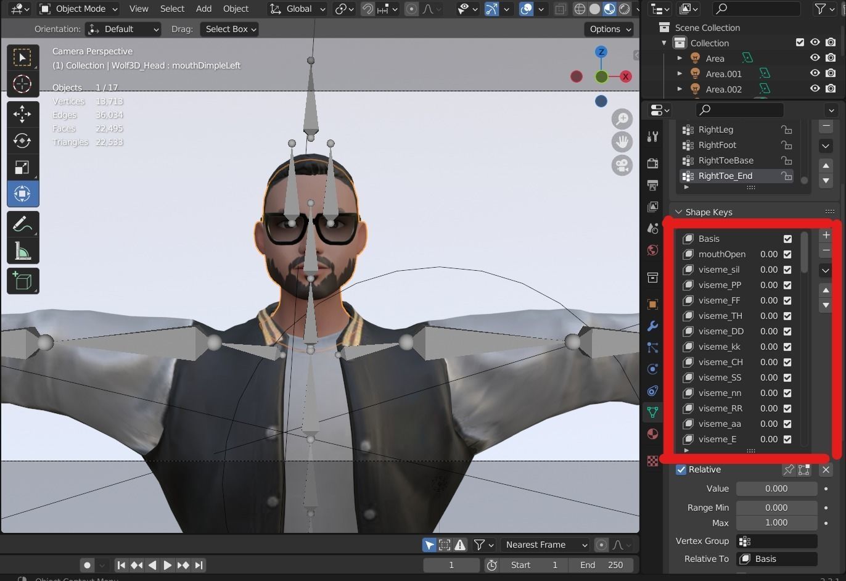The height and width of the screenshot is (581, 846).
Task: Hide Area.001 light via eye icon
Action: (x=815, y=73)
